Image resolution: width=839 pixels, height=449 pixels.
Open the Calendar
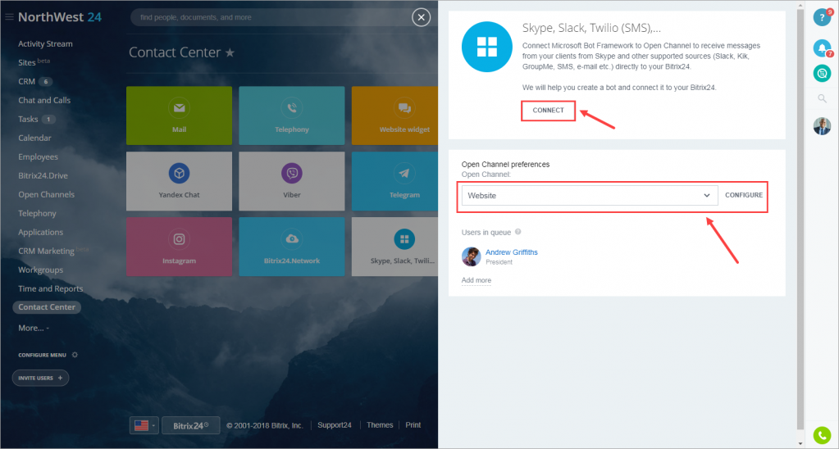point(34,138)
